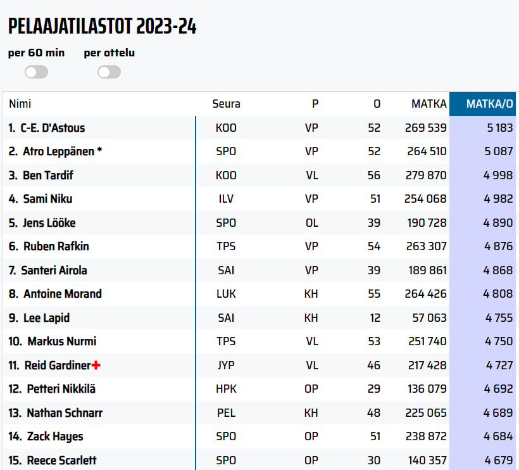The width and height of the screenshot is (519, 470).
Task: Sort table by MATKA/O column
Action: coord(489,104)
